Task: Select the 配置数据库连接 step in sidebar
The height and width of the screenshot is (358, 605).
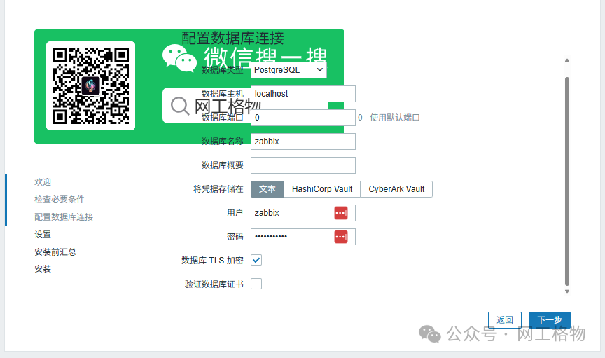Action: (64, 217)
